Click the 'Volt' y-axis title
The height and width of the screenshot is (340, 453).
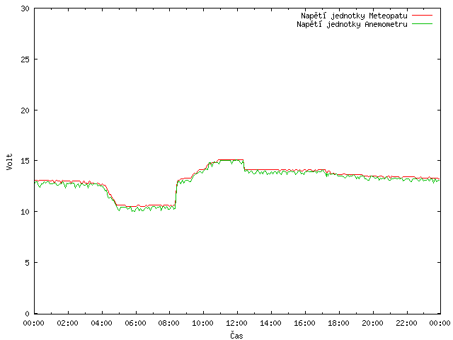point(10,161)
